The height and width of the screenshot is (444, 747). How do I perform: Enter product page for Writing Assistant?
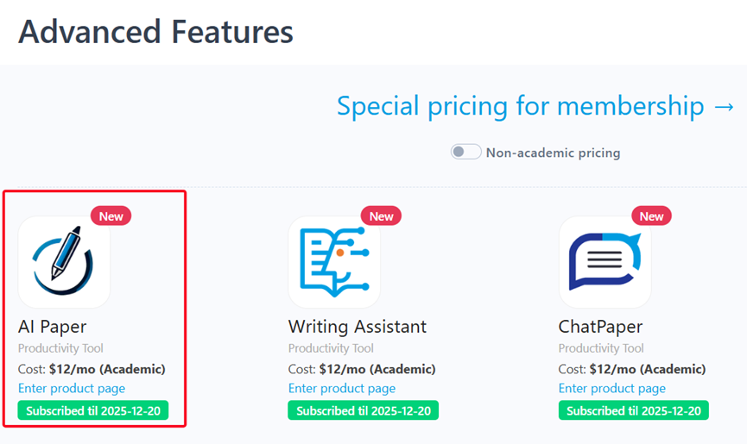click(342, 389)
